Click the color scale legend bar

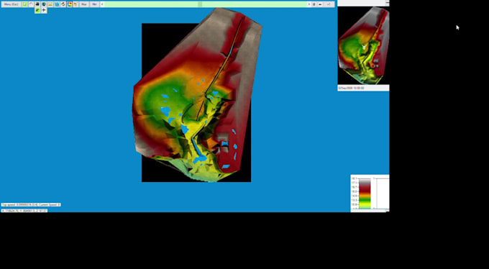coord(365,193)
